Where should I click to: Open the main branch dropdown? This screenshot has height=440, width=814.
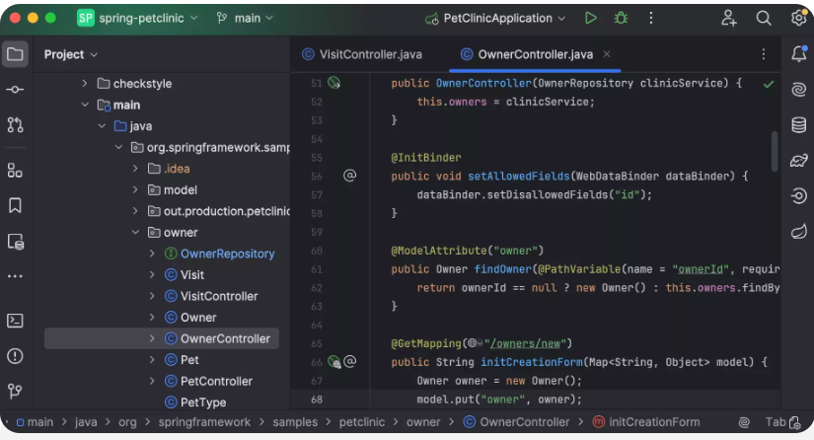pos(245,18)
